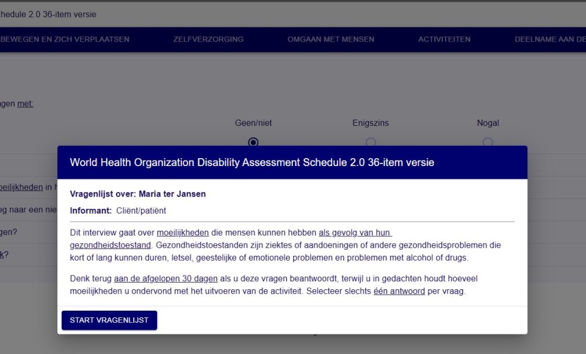Open the DEELNAME AAN tab
586x354 pixels.
coord(550,39)
